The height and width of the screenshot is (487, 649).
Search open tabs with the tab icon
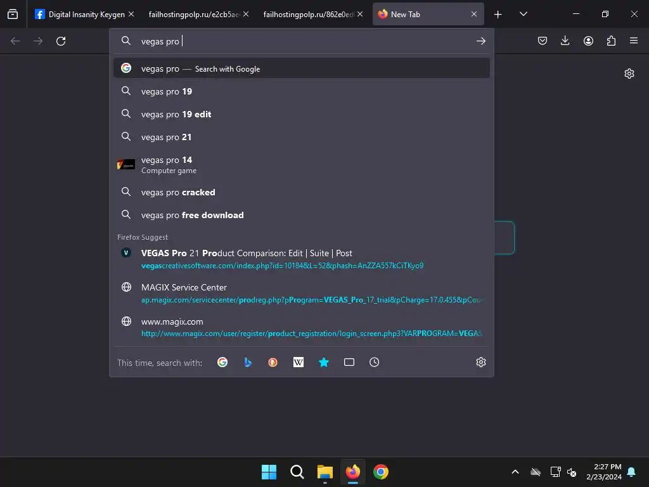coord(349,362)
